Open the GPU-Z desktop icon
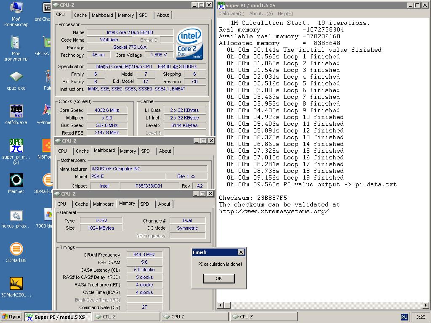431x323 pixels. 44,46
